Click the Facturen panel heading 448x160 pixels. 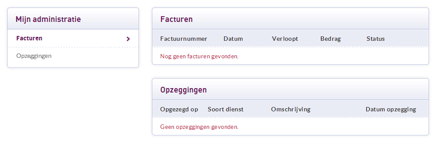point(176,19)
